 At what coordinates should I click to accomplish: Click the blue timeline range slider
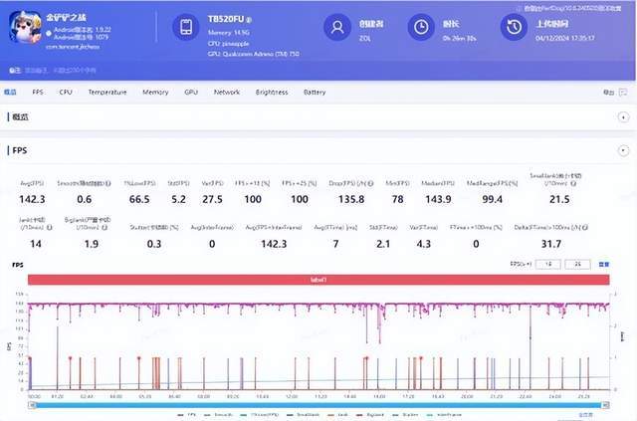318,403
